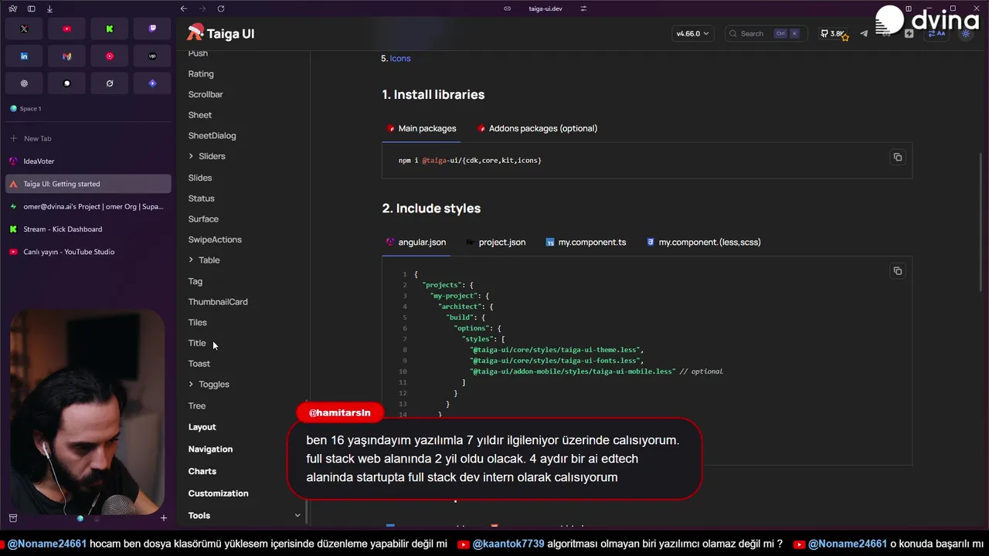Image resolution: width=989 pixels, height=556 pixels.
Task: Switch to the project.json tab
Action: (x=495, y=242)
